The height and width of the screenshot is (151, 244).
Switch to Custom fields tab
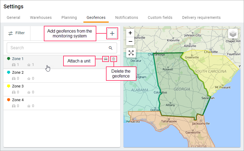[x=160, y=17]
